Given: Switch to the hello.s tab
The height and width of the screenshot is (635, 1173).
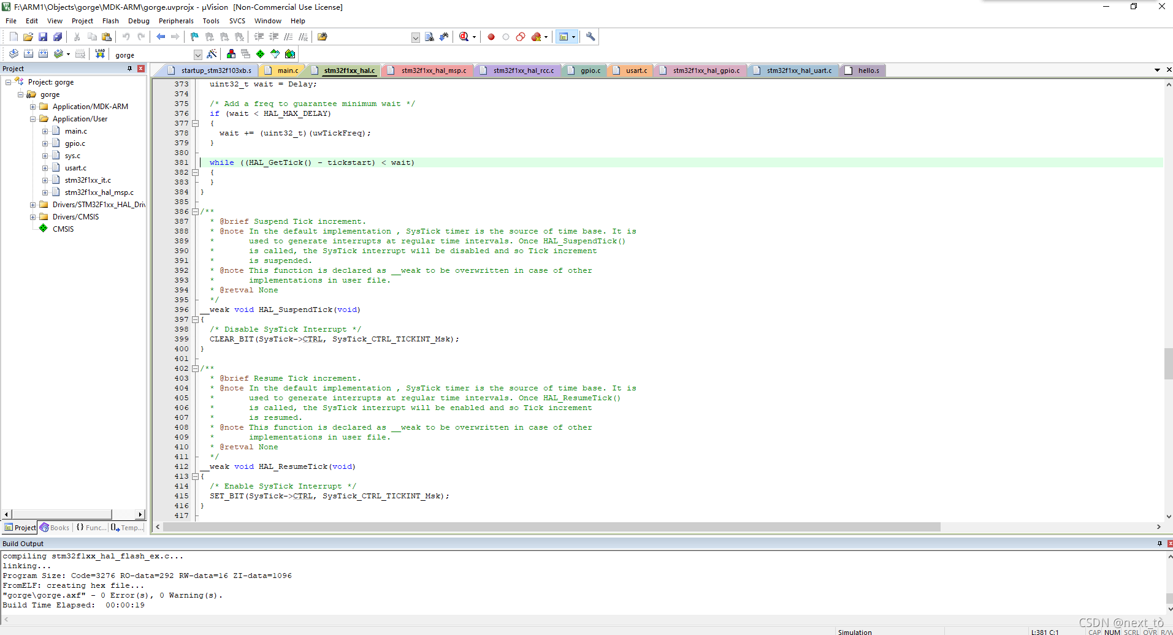Looking at the screenshot, I should tap(863, 70).
